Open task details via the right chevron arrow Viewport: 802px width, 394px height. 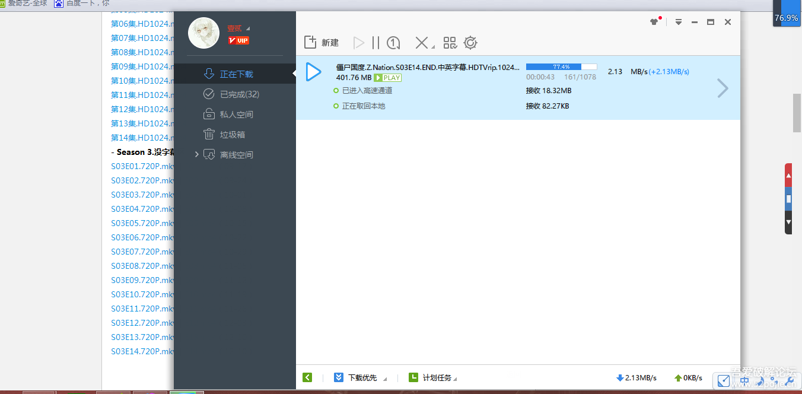point(723,88)
